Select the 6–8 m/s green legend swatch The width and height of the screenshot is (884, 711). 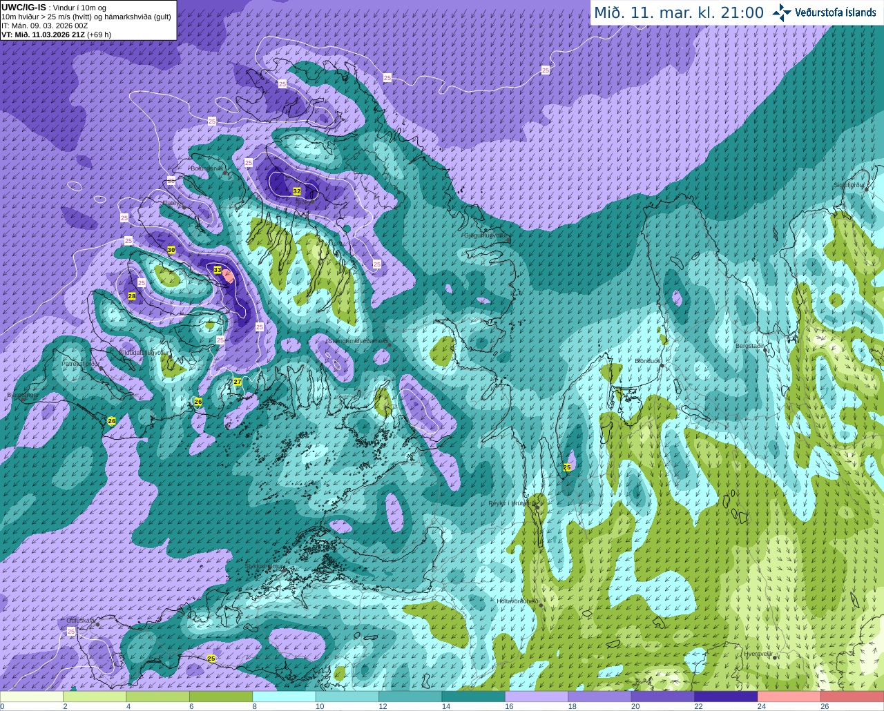point(221,697)
